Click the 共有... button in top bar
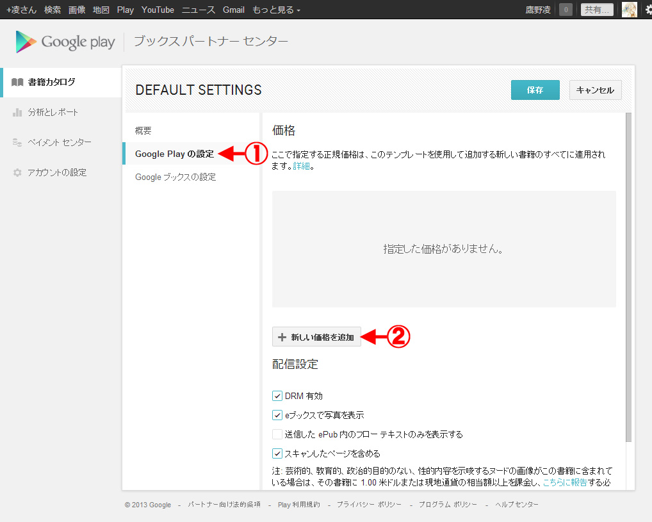This screenshot has width=652, height=522. coord(597,10)
